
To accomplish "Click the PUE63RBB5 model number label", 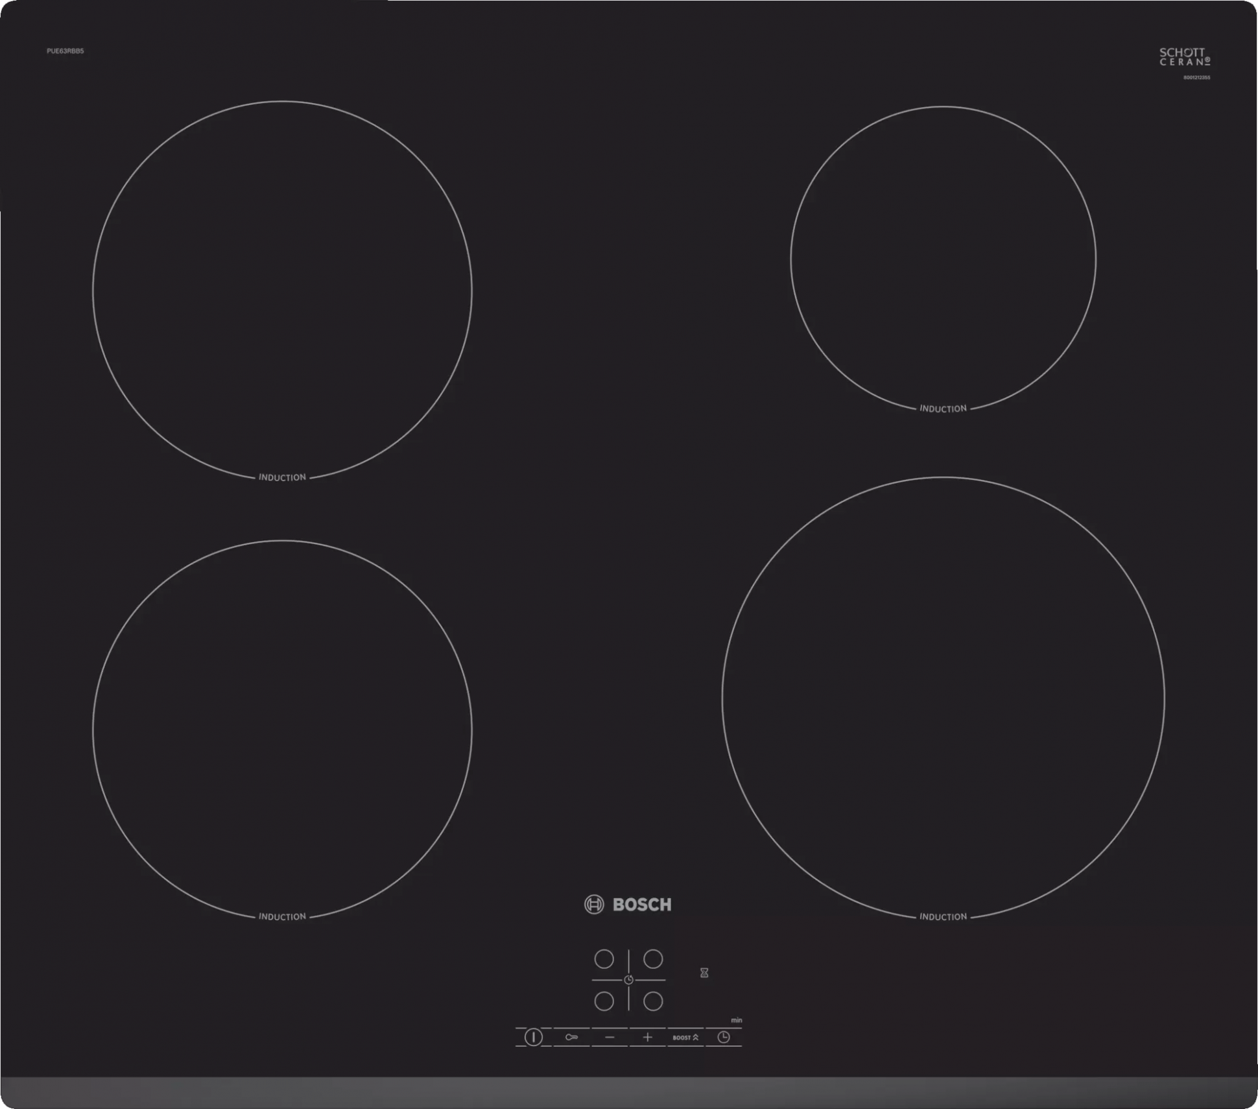I will (x=65, y=51).
